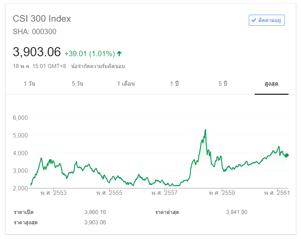Image resolution: width=301 pixels, height=239 pixels.
Task: Click the พ.ศ. 2561 axis label
Action: pyautogui.click(x=277, y=193)
